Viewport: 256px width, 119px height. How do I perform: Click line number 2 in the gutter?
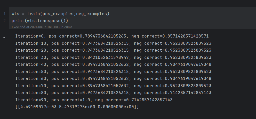click(x=5, y=21)
